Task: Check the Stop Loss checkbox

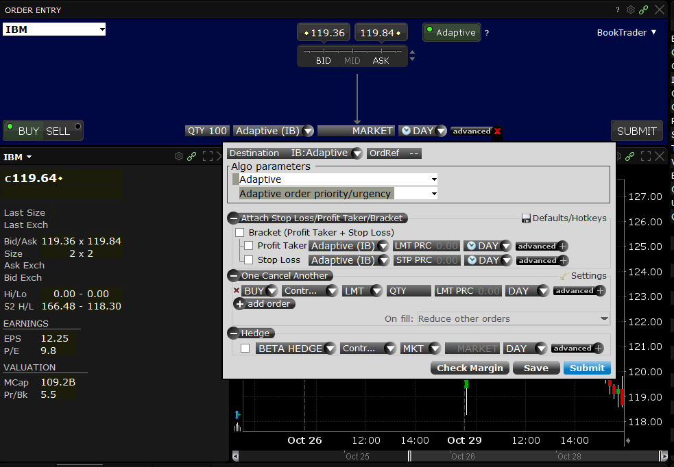Action: [x=249, y=260]
